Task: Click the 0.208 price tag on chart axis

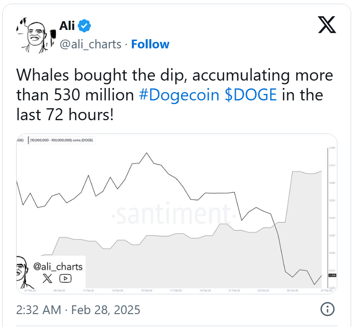Action: (x=332, y=275)
